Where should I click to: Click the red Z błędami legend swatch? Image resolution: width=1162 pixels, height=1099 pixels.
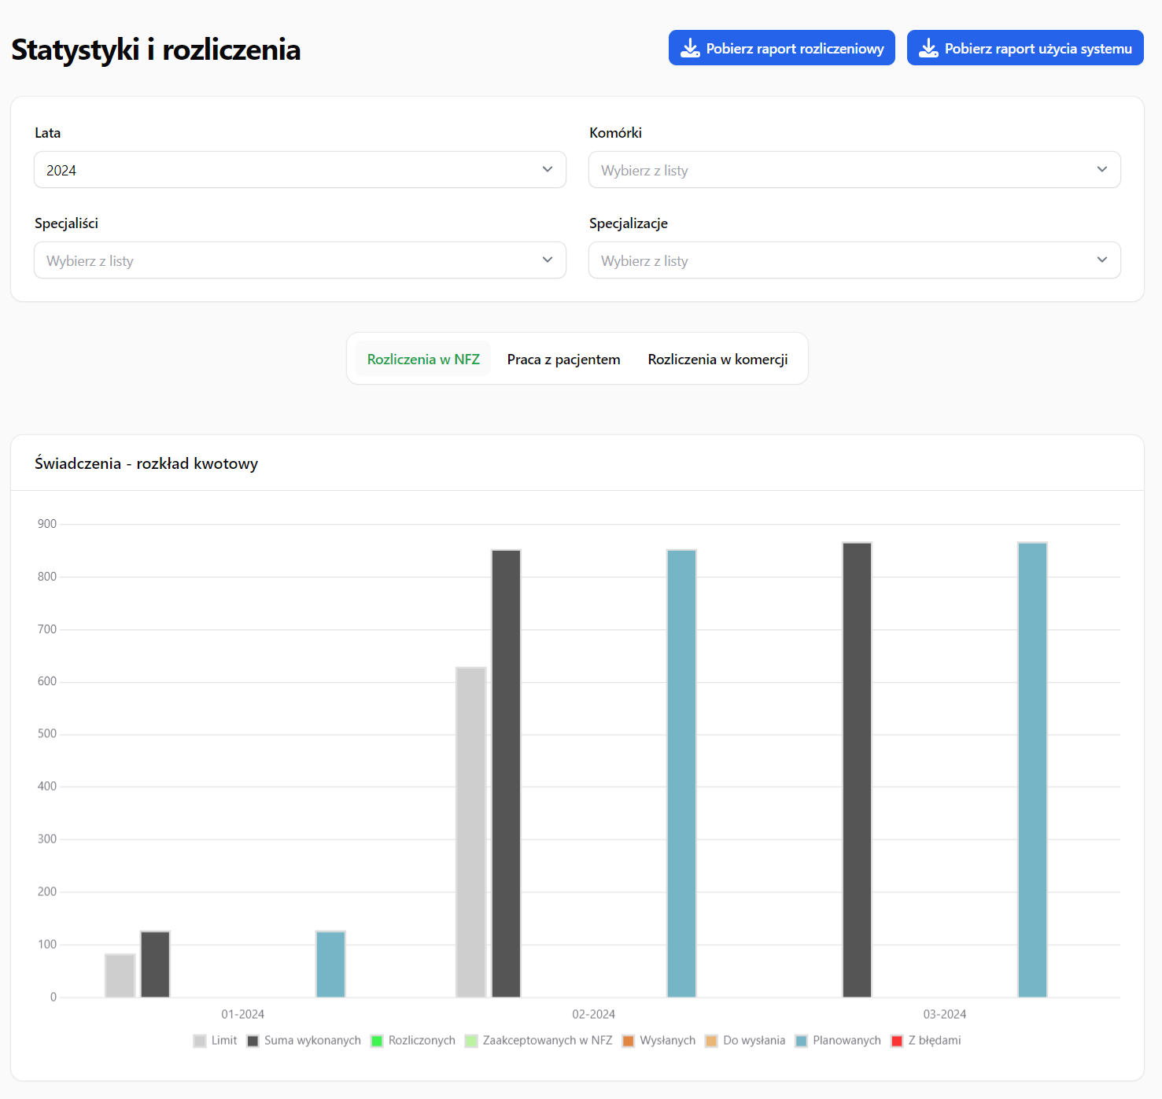tap(897, 1041)
